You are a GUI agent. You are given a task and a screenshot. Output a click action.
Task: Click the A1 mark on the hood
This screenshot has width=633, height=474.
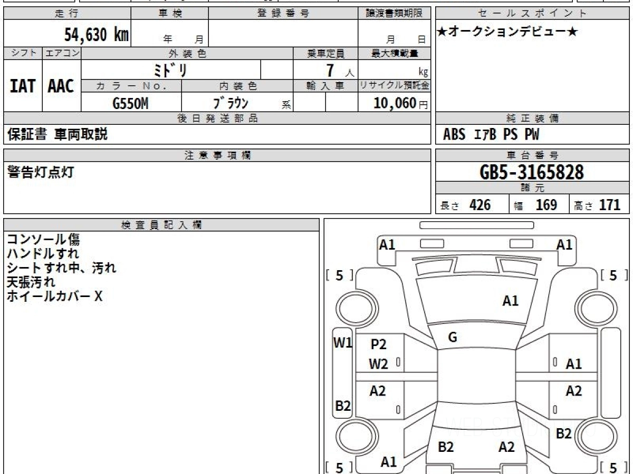tap(510, 301)
